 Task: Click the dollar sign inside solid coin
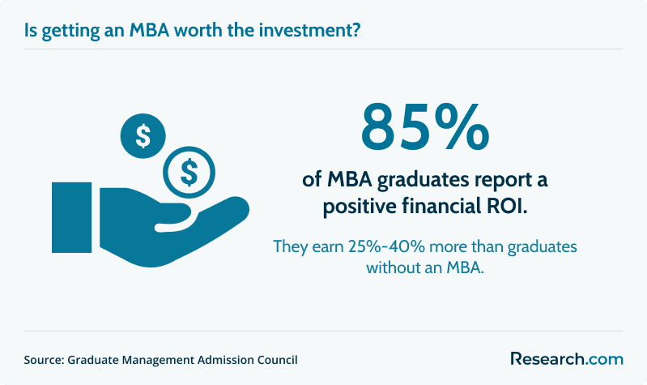[x=143, y=136]
